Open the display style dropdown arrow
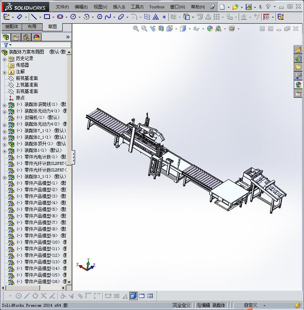 point(190,28)
